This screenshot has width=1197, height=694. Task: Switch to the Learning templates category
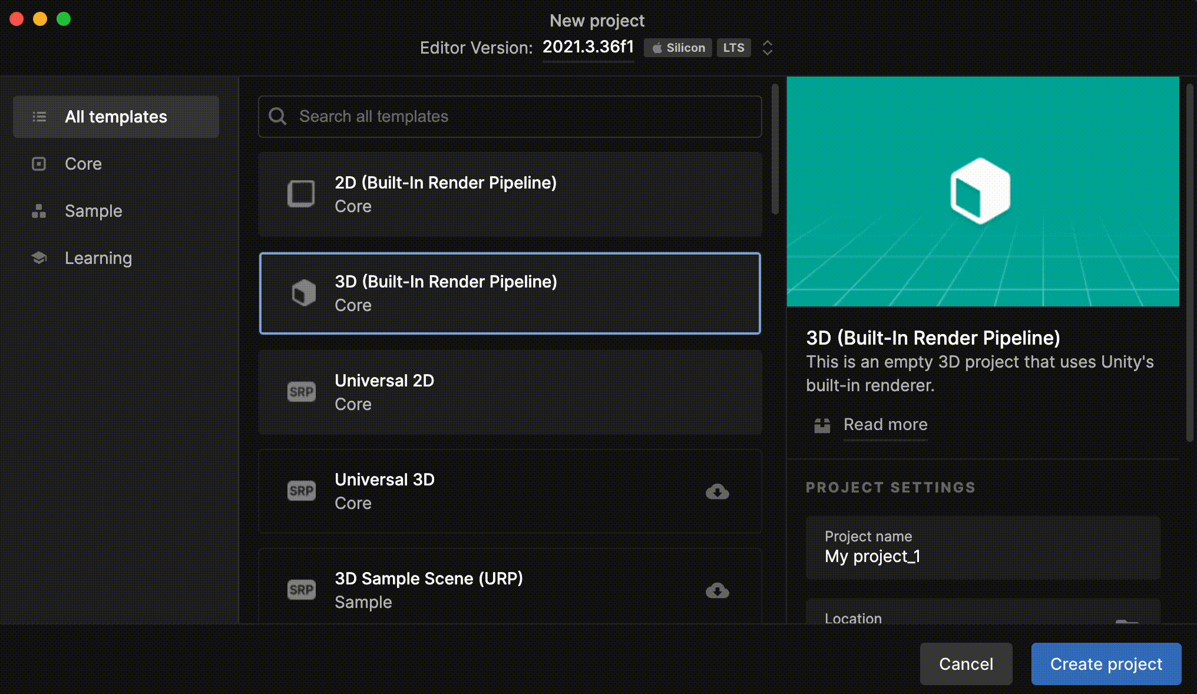[116, 258]
